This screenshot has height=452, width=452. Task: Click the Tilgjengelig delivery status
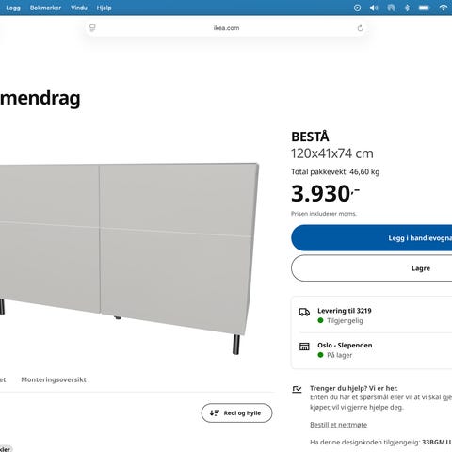point(345,321)
